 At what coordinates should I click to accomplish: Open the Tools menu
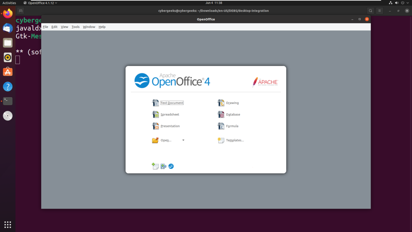(x=75, y=27)
